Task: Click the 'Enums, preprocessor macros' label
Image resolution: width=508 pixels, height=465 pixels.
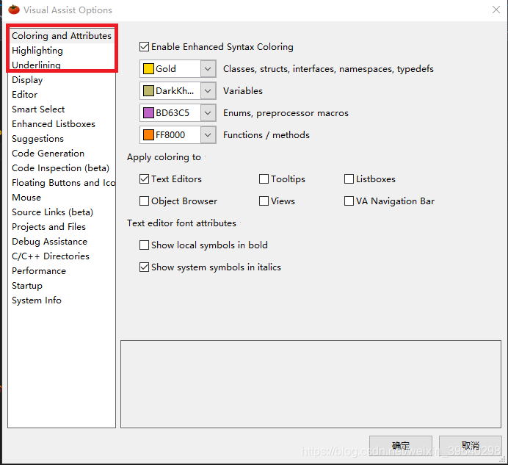Action: tap(286, 113)
